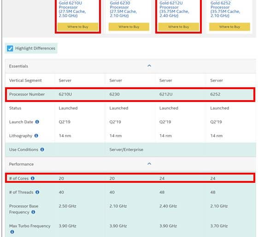The width and height of the screenshot is (258, 237).
Task: Open Gold 6210U Processor product link
Action: (72, 9)
